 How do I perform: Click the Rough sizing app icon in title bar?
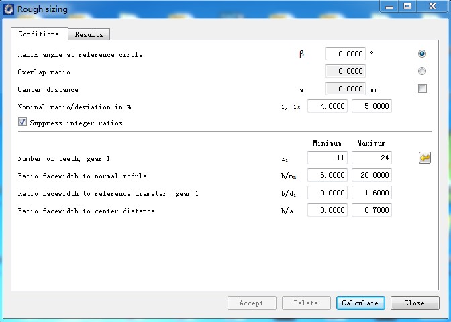point(9,9)
